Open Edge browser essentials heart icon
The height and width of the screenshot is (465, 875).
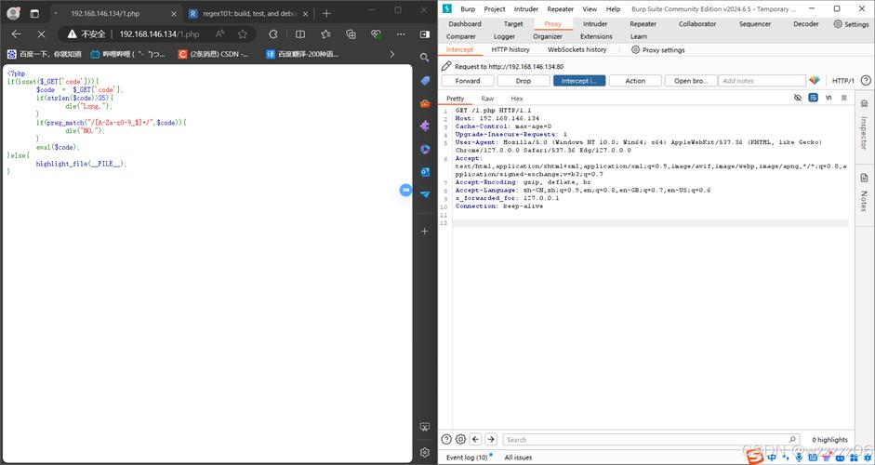click(x=376, y=34)
